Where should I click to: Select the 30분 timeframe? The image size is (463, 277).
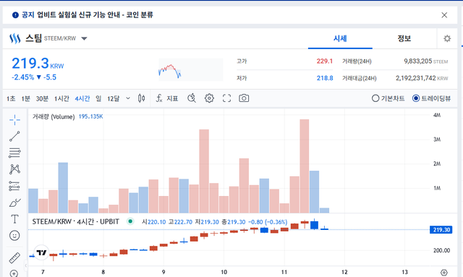pyautogui.click(x=42, y=98)
